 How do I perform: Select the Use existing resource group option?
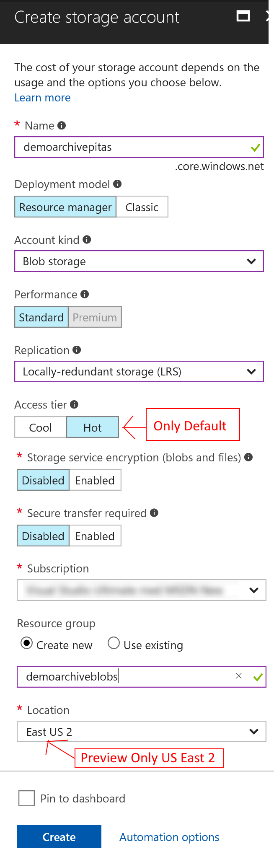[114, 643]
